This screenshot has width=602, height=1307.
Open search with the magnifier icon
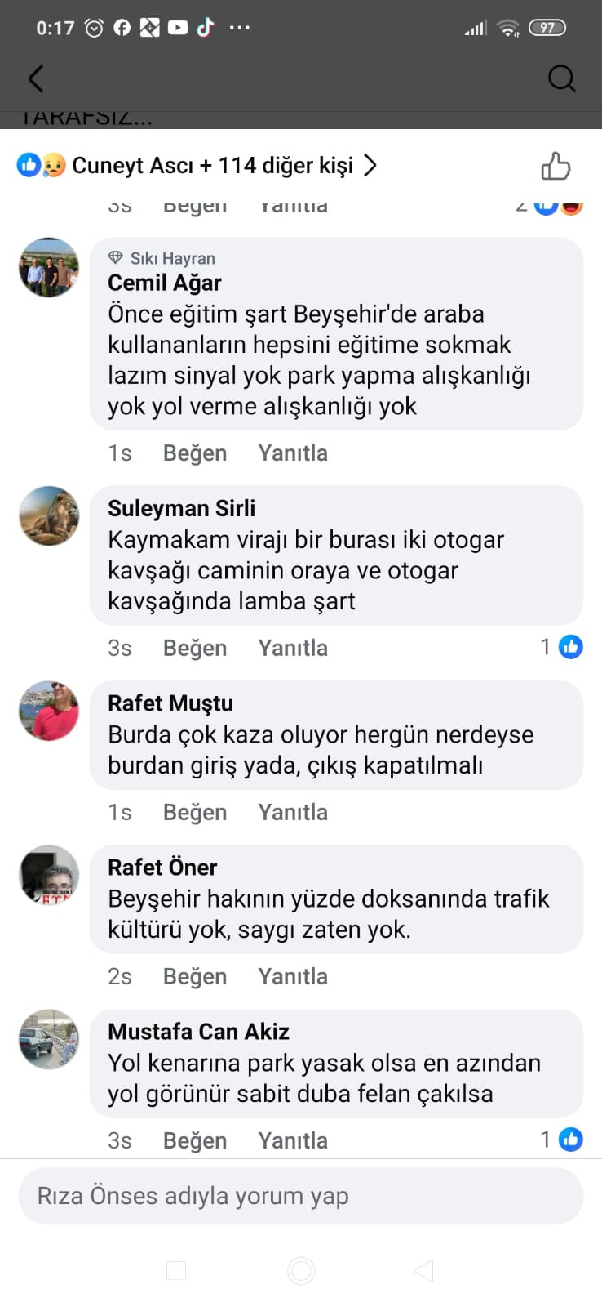[x=561, y=78]
